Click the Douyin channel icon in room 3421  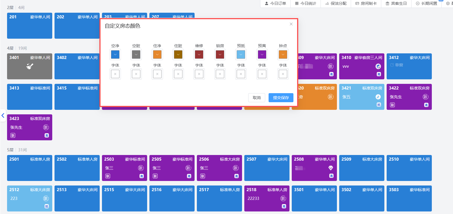coord(378,97)
